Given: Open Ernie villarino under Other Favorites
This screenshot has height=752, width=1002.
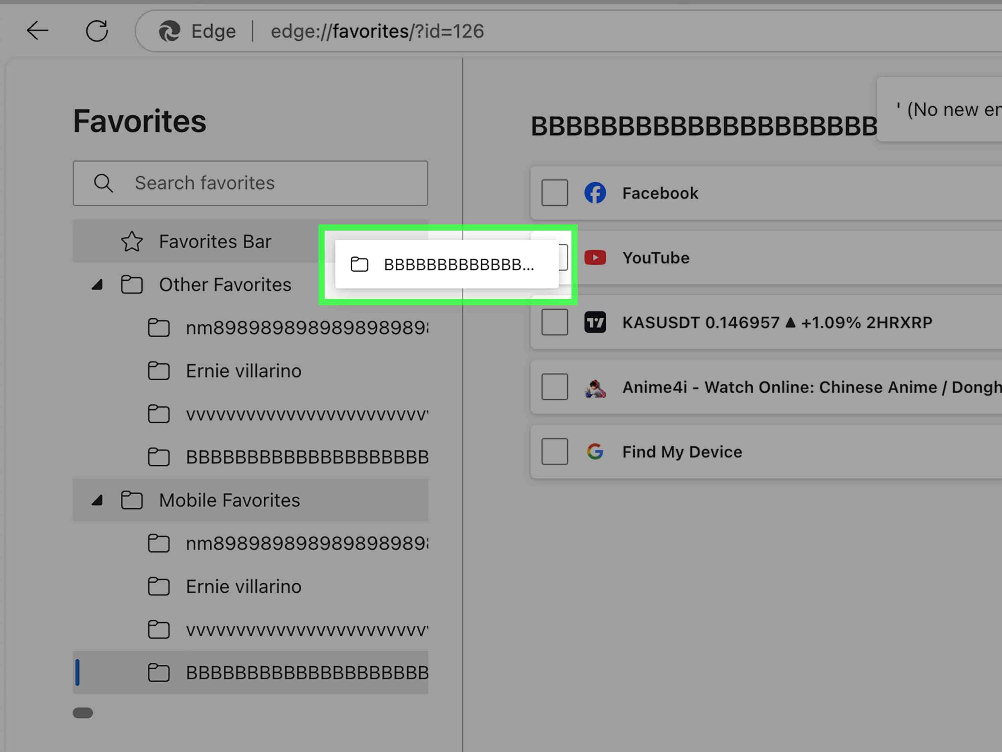Looking at the screenshot, I should 243,371.
